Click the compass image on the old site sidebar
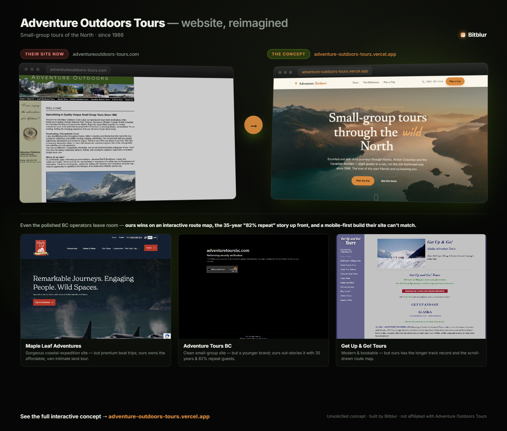The height and width of the screenshot is (431, 507). click(x=30, y=134)
